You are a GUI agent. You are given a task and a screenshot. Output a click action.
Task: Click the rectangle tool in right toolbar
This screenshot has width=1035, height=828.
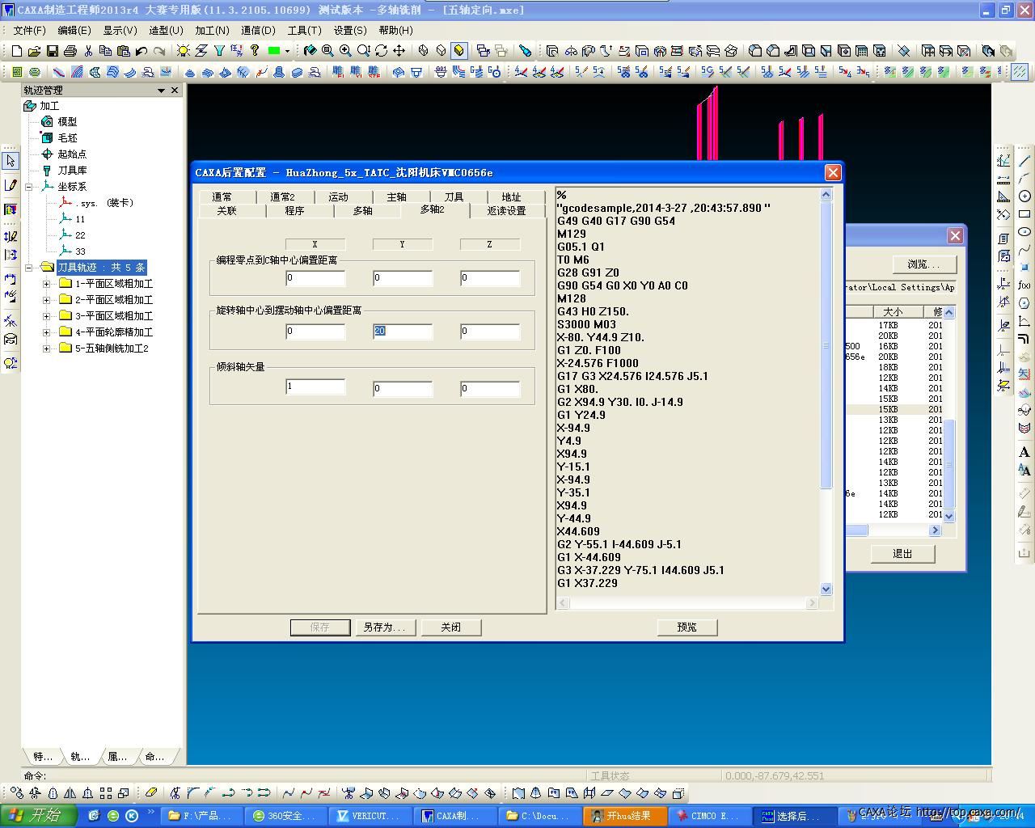1024,214
